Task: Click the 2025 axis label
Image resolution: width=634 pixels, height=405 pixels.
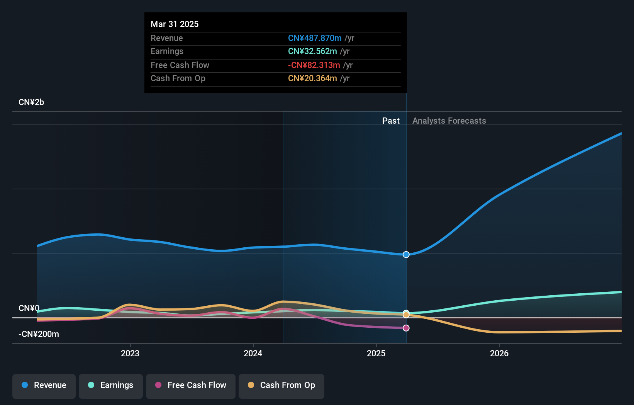Action: point(376,353)
